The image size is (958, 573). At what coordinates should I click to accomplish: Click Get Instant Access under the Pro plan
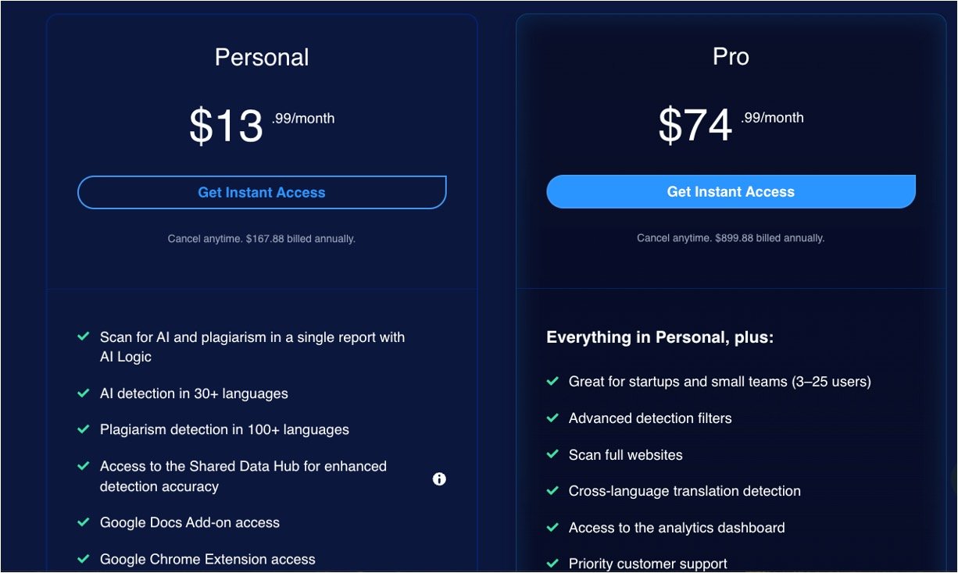pyautogui.click(x=731, y=192)
